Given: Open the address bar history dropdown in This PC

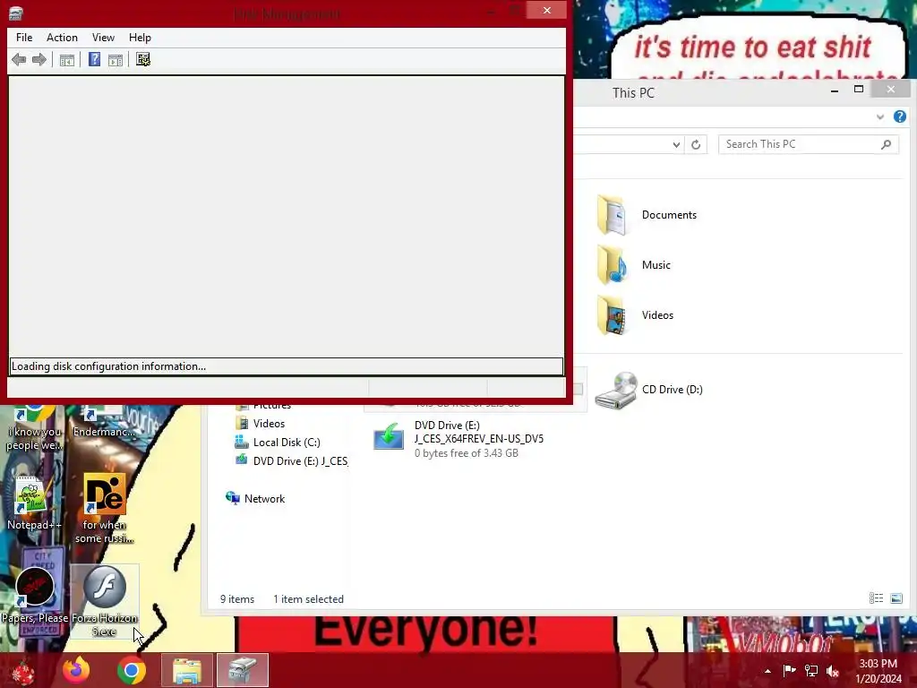Looking at the screenshot, I should tap(676, 144).
